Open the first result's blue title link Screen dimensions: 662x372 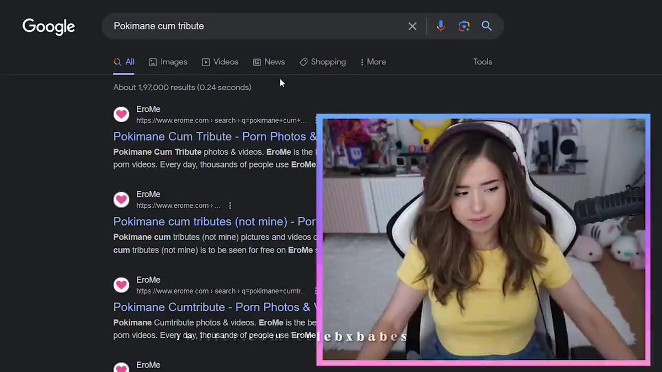click(215, 137)
